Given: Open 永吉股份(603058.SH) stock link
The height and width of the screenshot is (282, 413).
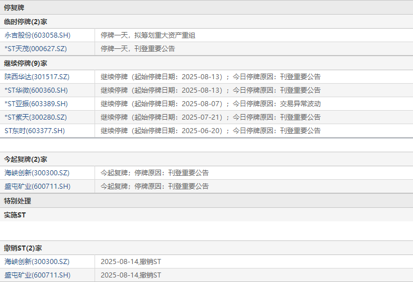Looking at the screenshot, I should coord(37,35).
